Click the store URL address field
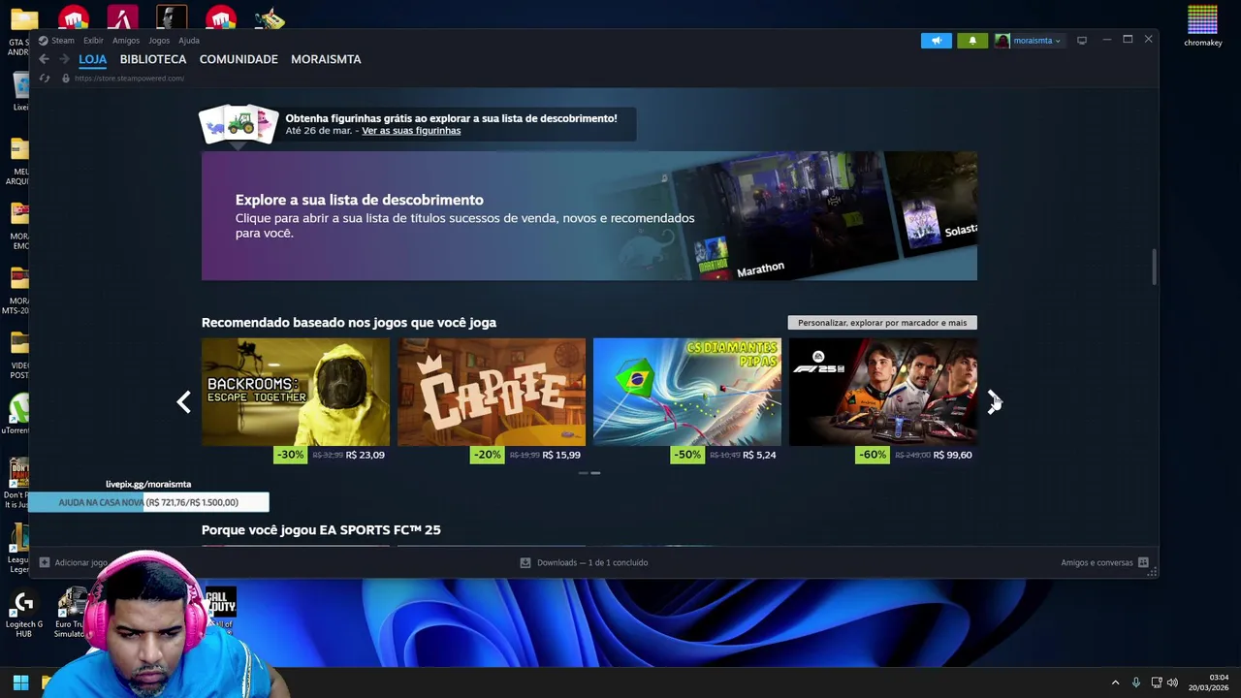The image size is (1241, 698). (x=129, y=79)
